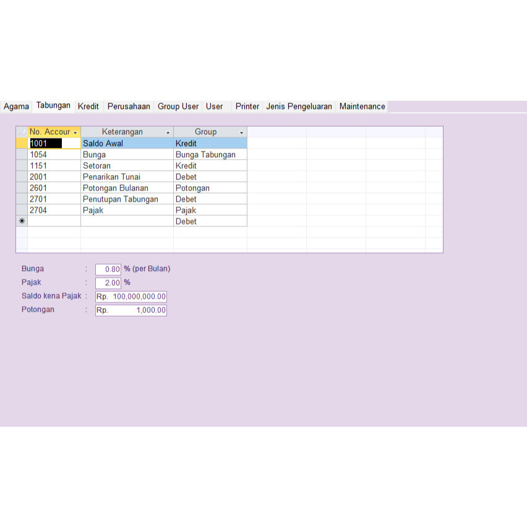
Task: Click the Penarikan Tunai description cell
Action: [127, 177]
